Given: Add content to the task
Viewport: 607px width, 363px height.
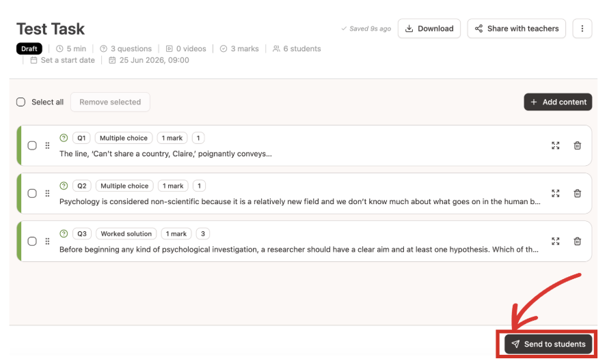Looking at the screenshot, I should [x=558, y=102].
